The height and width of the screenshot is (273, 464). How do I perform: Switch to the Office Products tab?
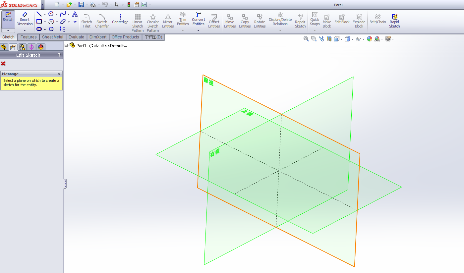(125, 37)
